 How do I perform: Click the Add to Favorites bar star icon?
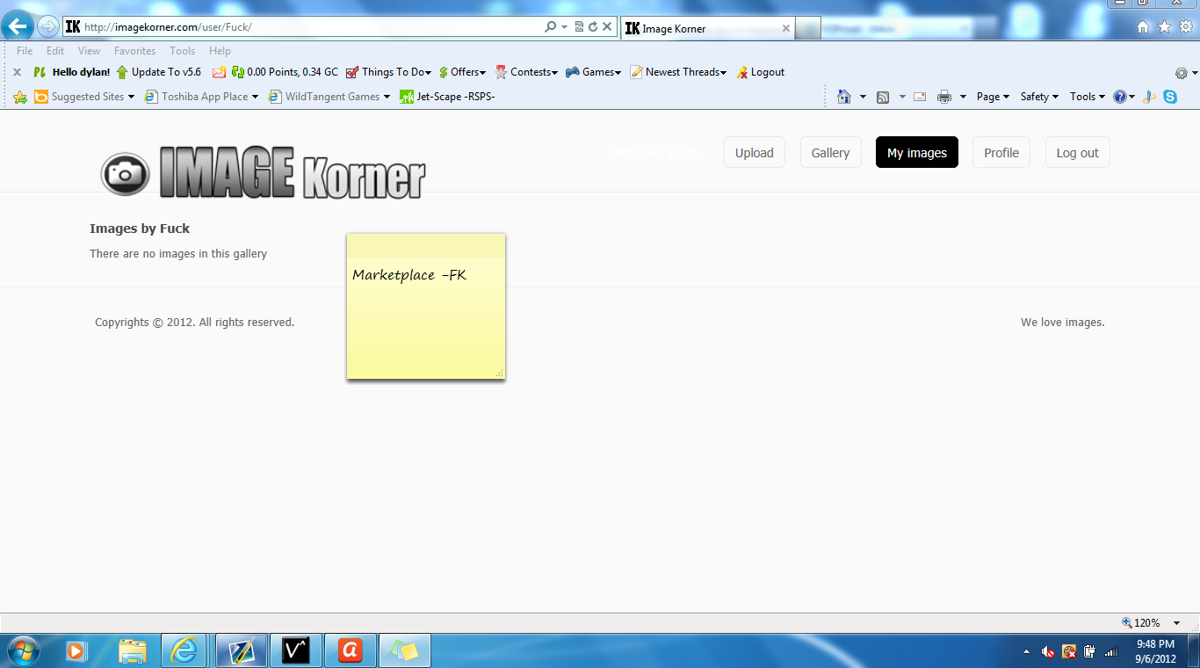point(20,97)
